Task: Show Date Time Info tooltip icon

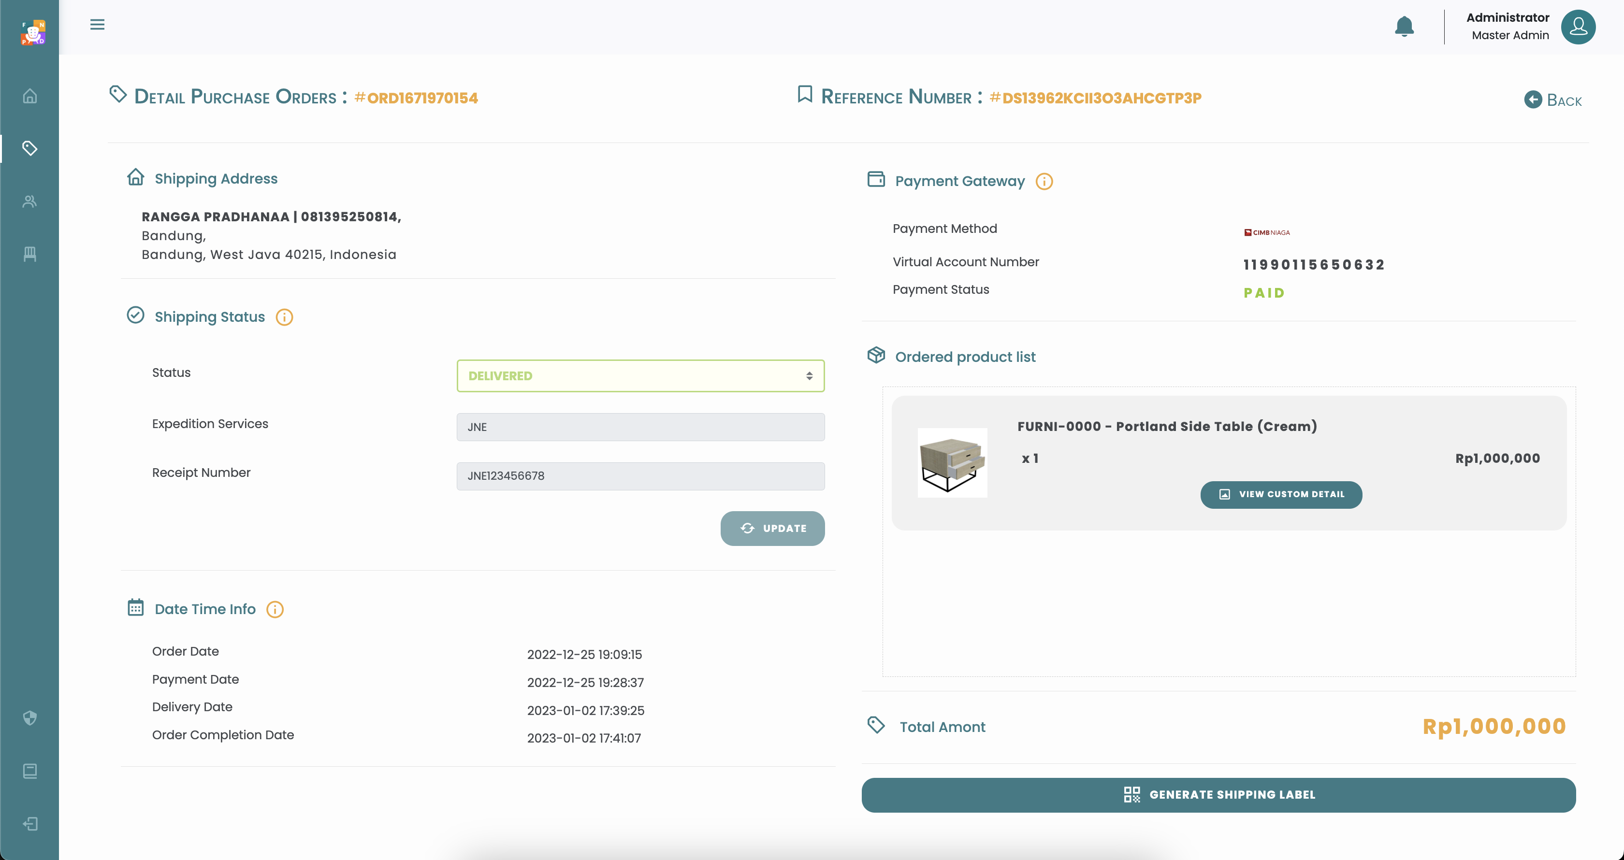Action: [275, 609]
